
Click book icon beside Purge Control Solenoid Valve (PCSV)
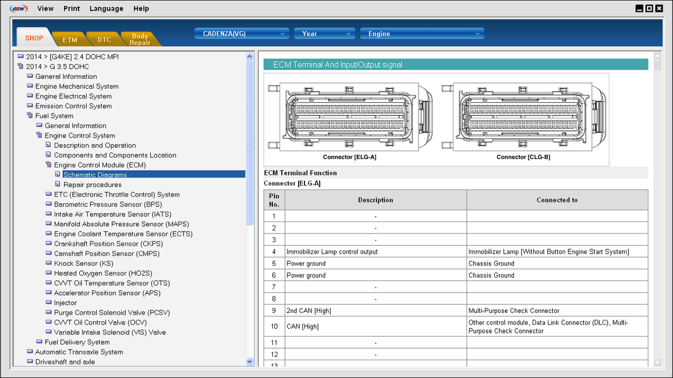point(49,312)
